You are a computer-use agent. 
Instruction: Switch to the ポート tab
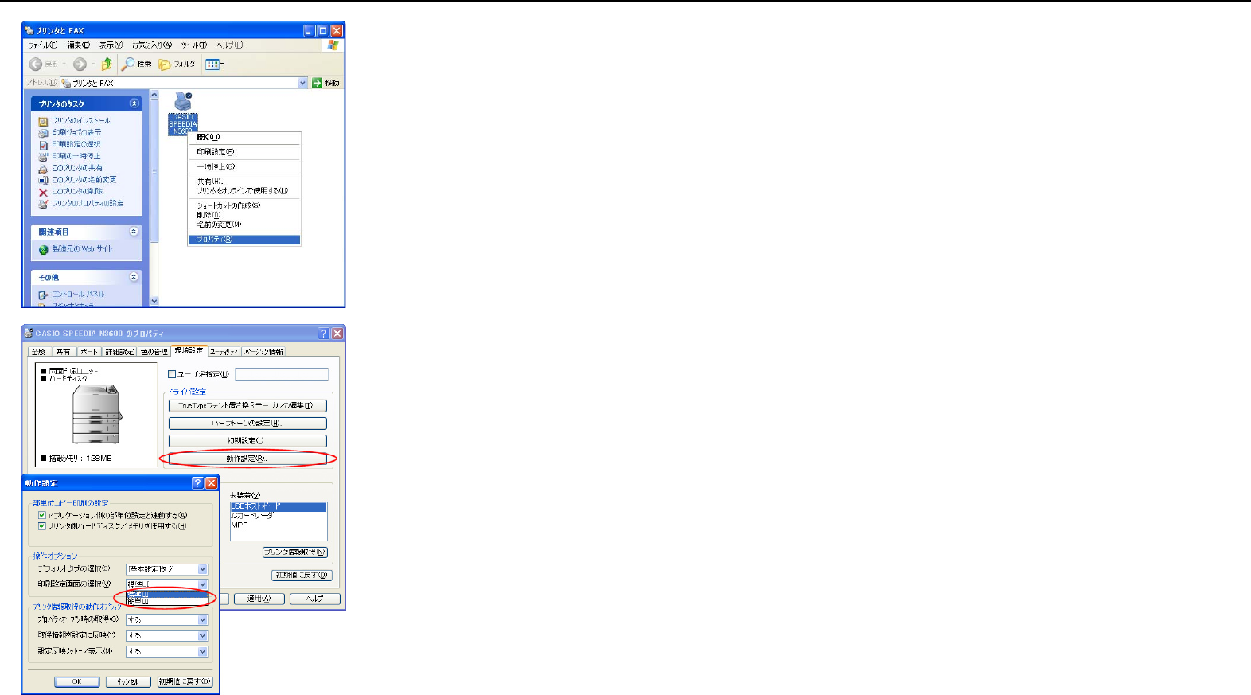click(x=89, y=352)
